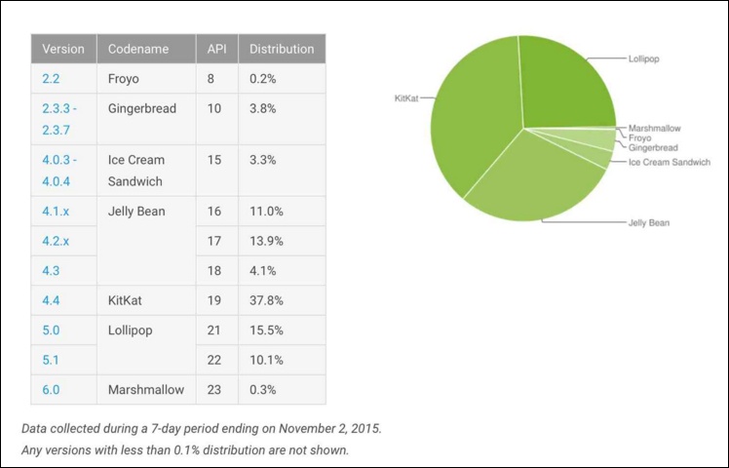This screenshot has height=468, width=729.
Task: Open the 4.1.x version link
Action: 56,212
